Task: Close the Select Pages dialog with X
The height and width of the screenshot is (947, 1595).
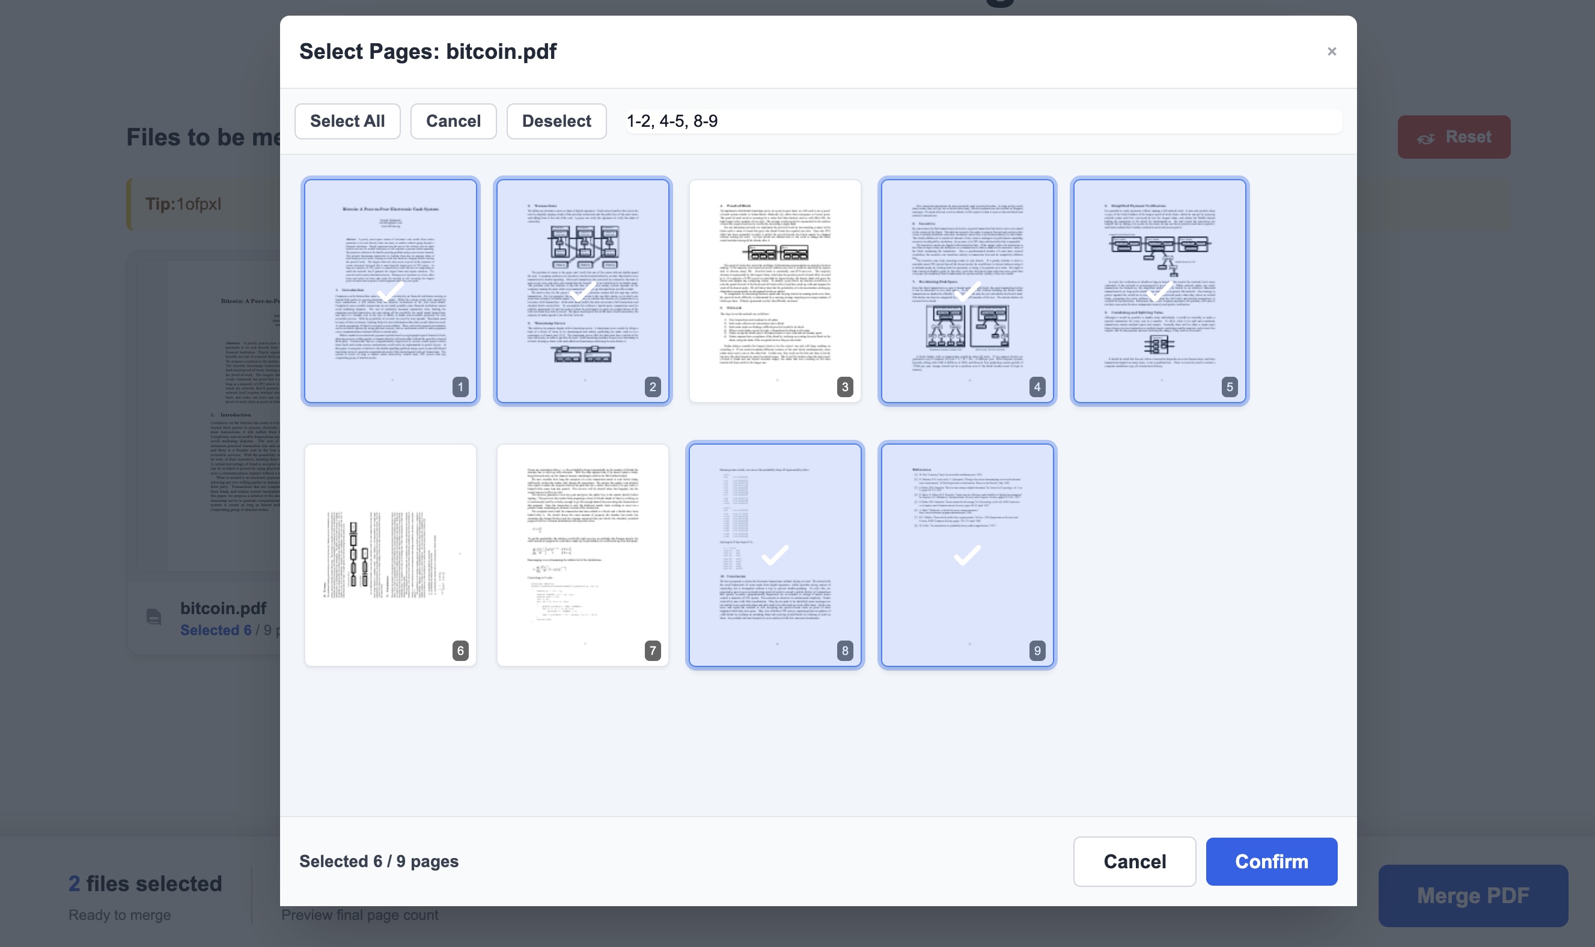Action: 1331,52
